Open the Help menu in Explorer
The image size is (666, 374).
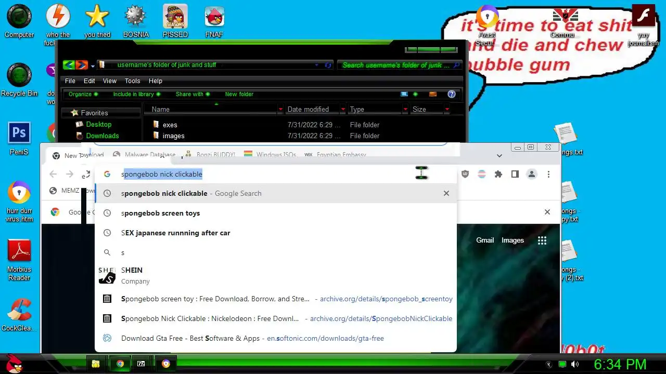pyautogui.click(x=156, y=81)
